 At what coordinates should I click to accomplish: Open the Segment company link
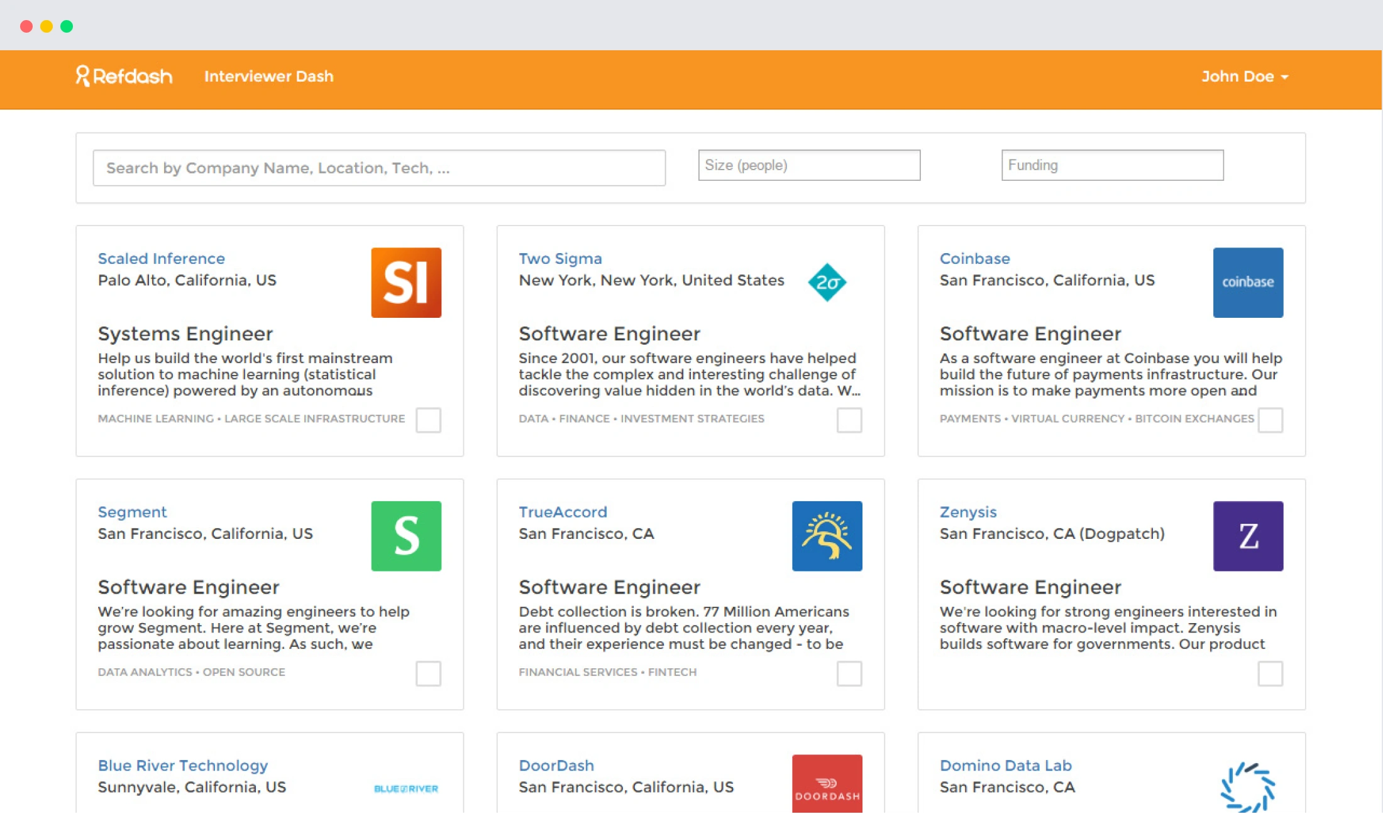click(x=132, y=512)
